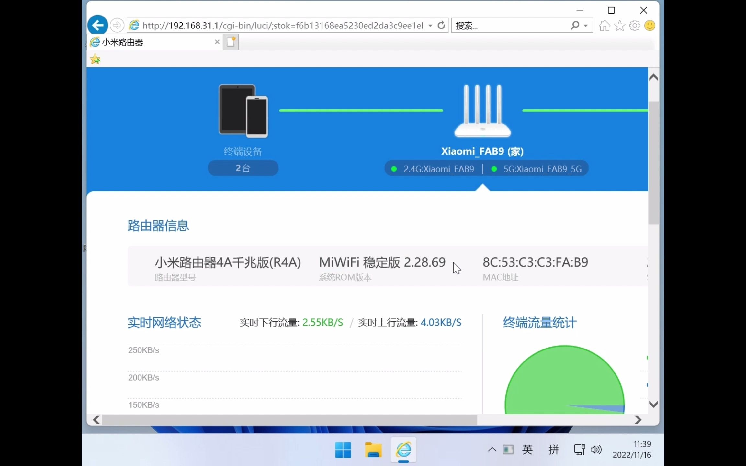Click the add to favorites bar icon

point(95,59)
